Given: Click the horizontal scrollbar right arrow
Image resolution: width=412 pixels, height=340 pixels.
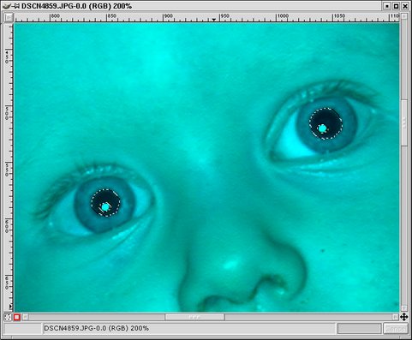Looking at the screenshot, I should click(396, 317).
